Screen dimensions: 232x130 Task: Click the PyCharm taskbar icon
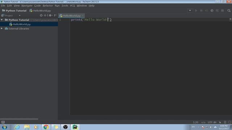(x=75, y=127)
